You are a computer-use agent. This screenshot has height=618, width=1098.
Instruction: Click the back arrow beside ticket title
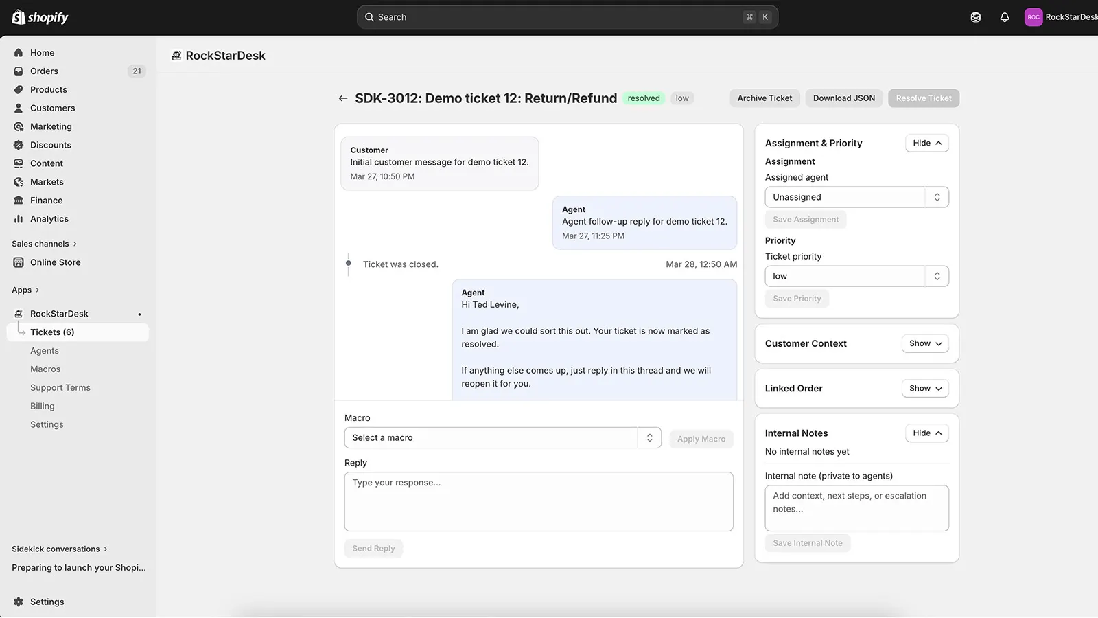343,99
